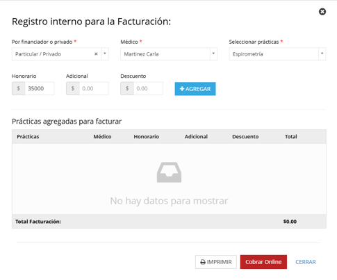Click the $0.00 total facturación value
337x280 pixels.
290,222
